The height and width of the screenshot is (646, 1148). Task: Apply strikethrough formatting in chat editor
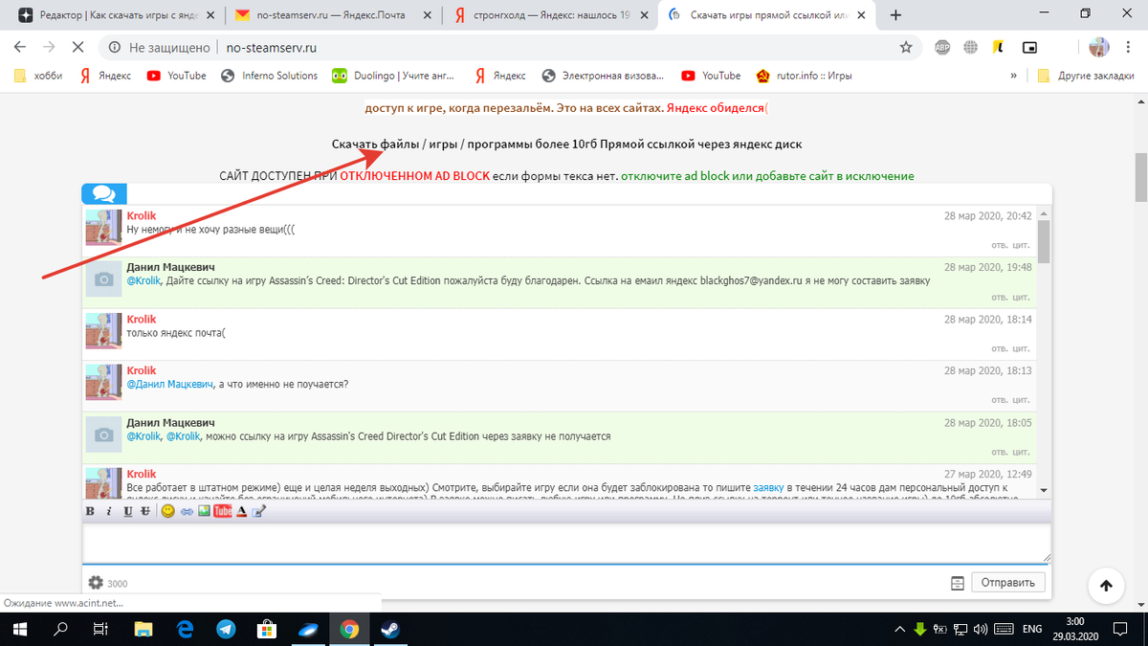[144, 512]
